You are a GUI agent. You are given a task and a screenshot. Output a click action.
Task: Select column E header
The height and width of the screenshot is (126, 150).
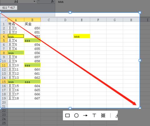click(82, 20)
